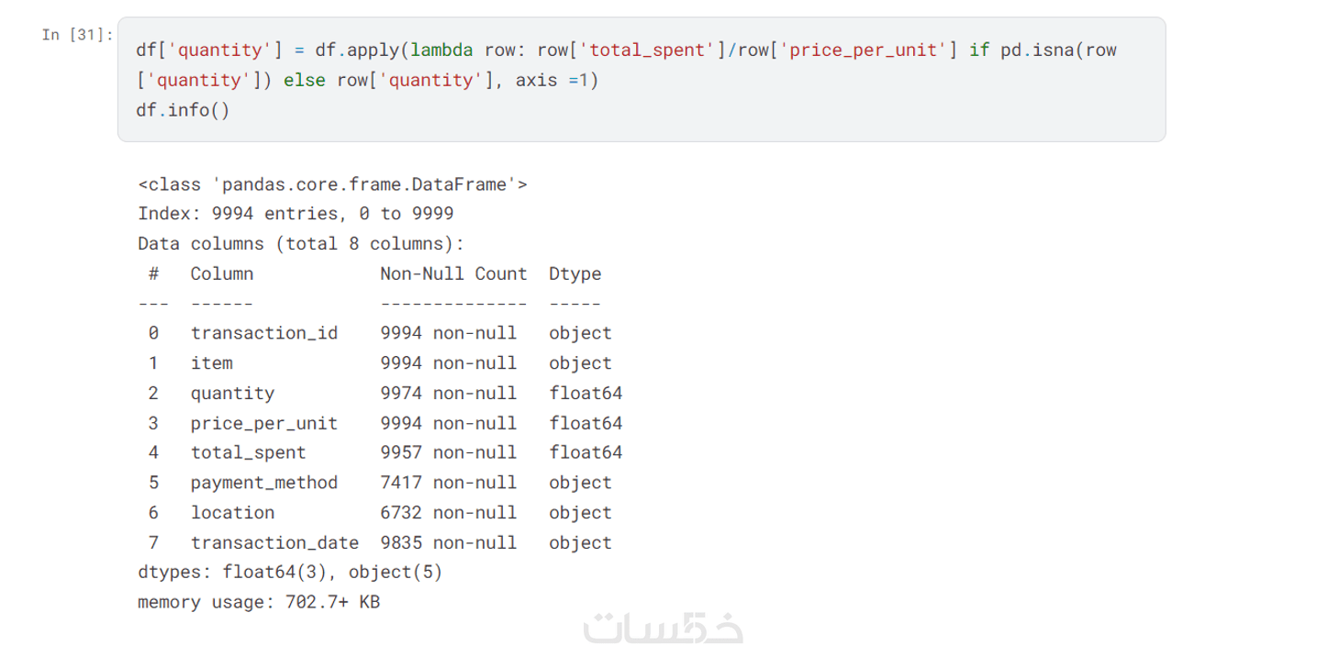
Task: Click the item row in output
Action: pos(212,363)
